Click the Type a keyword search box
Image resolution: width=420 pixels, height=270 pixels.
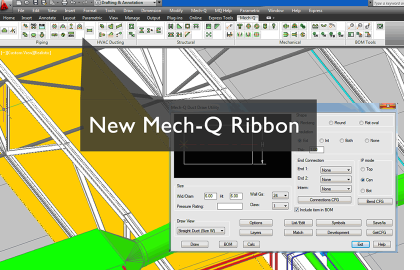pos(388,3)
